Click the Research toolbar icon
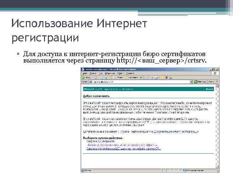The height and width of the screenshot is (175, 233). pos(167,77)
